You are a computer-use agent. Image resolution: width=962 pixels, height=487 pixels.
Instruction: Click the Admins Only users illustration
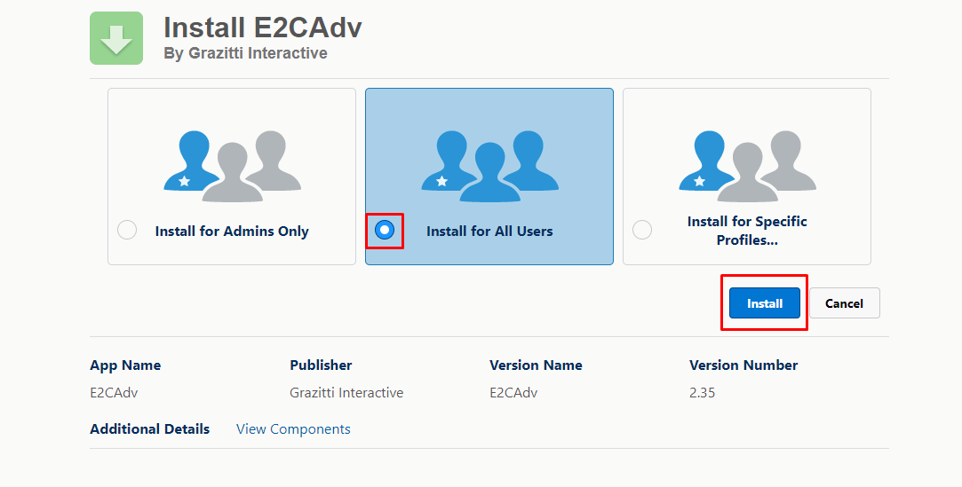coord(232,166)
